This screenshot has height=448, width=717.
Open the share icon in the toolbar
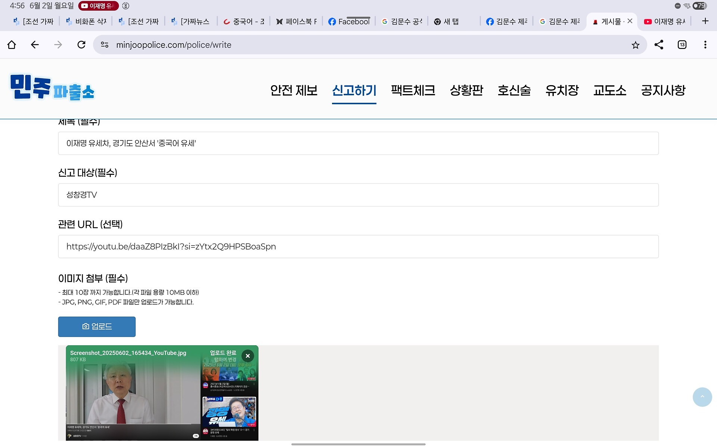tap(659, 45)
